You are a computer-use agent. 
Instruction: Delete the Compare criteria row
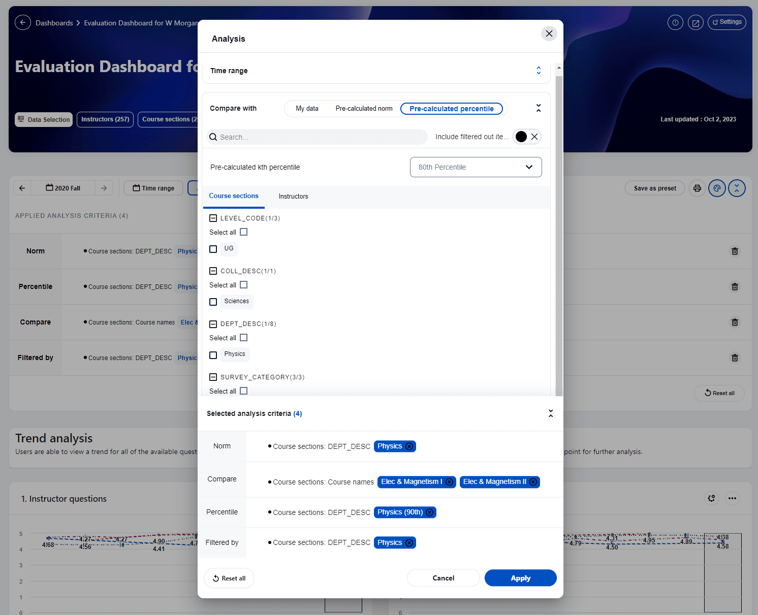point(735,322)
